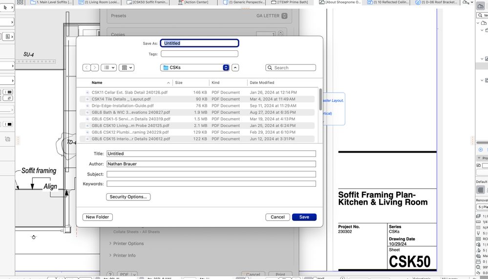Sort files by Kind column
Viewport: 488px width, 279px height.
215,82
